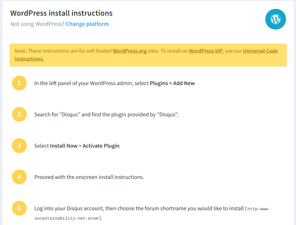Click the WordPress install instructions heading
Screen dimensions: 296x225
[x=61, y=13]
